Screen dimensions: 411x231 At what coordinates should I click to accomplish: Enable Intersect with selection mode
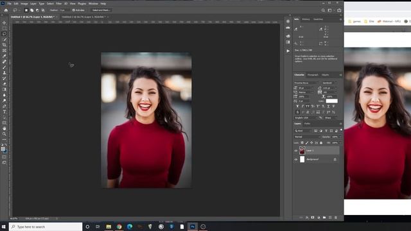(x=43, y=10)
